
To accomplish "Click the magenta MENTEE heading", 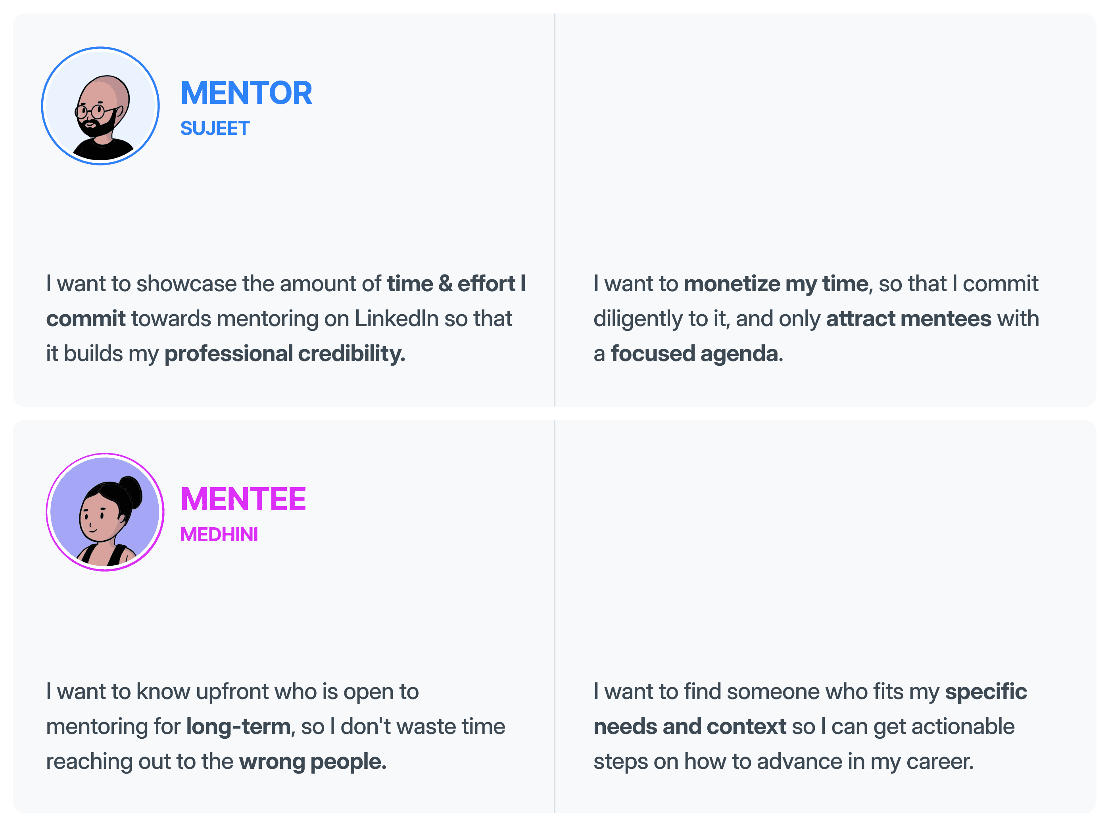I will pyautogui.click(x=243, y=499).
